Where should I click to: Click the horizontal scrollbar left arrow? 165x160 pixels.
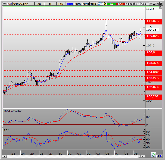click(4, 157)
